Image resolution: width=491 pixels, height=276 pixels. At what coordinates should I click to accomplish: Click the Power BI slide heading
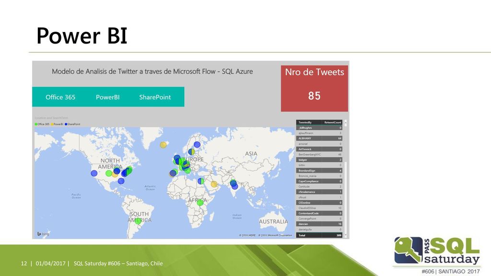pos(82,35)
